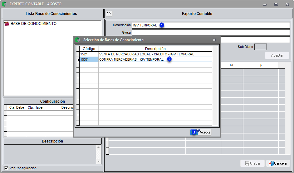
Task: Click the disabled Aceptar button in Experto Contable
Action: coord(277,55)
